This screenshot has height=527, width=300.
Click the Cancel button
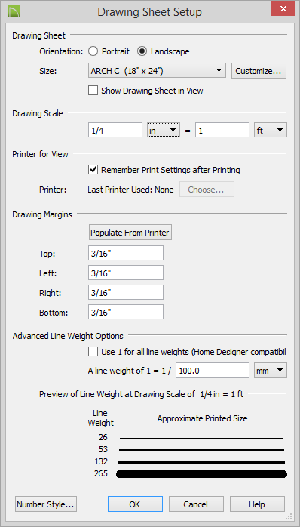pos(196,504)
